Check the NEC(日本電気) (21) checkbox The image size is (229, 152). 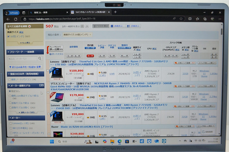11,128
